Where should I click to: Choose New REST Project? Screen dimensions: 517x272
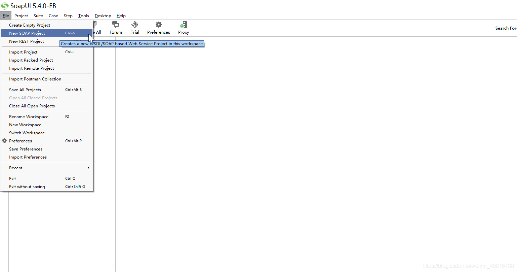[47, 41]
